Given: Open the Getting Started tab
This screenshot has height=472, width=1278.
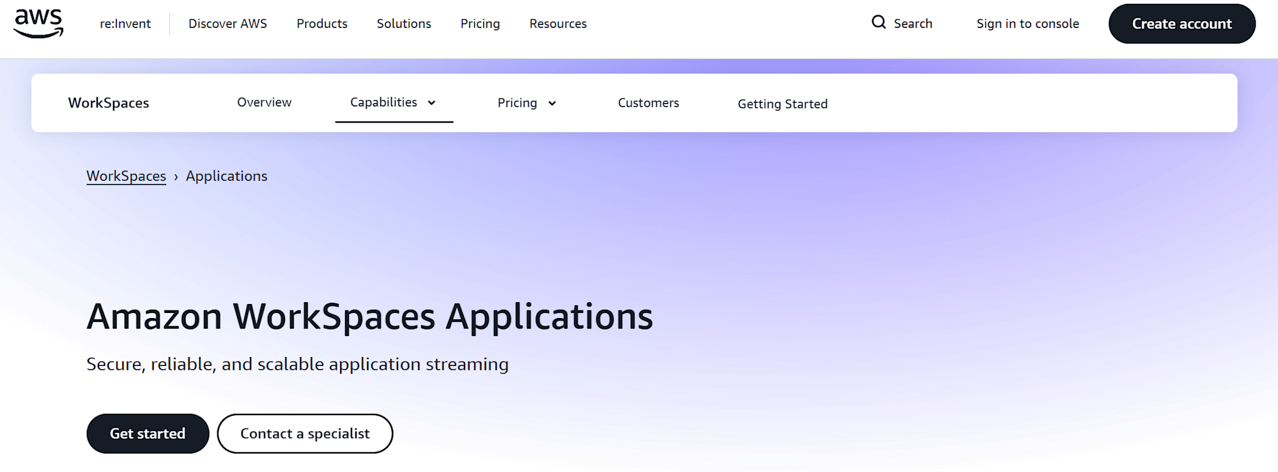Looking at the screenshot, I should point(783,104).
